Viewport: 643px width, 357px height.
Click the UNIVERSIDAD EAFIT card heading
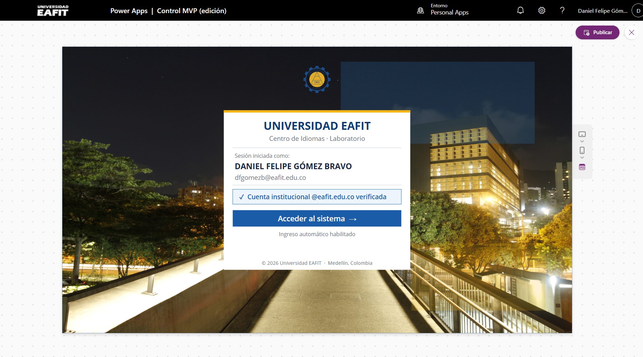pos(317,126)
